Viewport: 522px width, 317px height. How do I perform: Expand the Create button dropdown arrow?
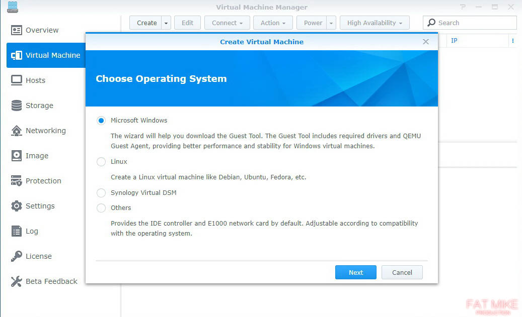coord(166,23)
